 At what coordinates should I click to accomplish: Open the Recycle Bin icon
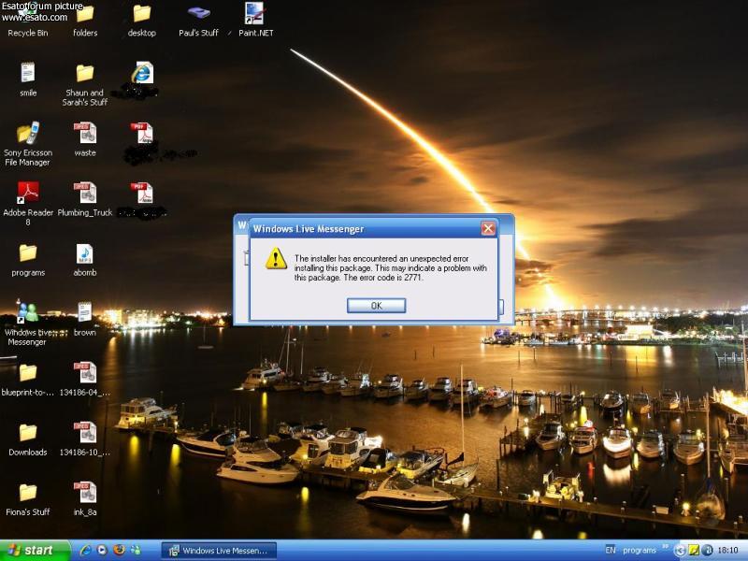pyautogui.click(x=28, y=21)
